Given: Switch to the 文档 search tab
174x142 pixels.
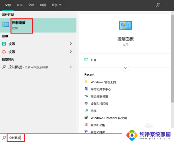Looking at the screenshot, I should tap(31, 5).
